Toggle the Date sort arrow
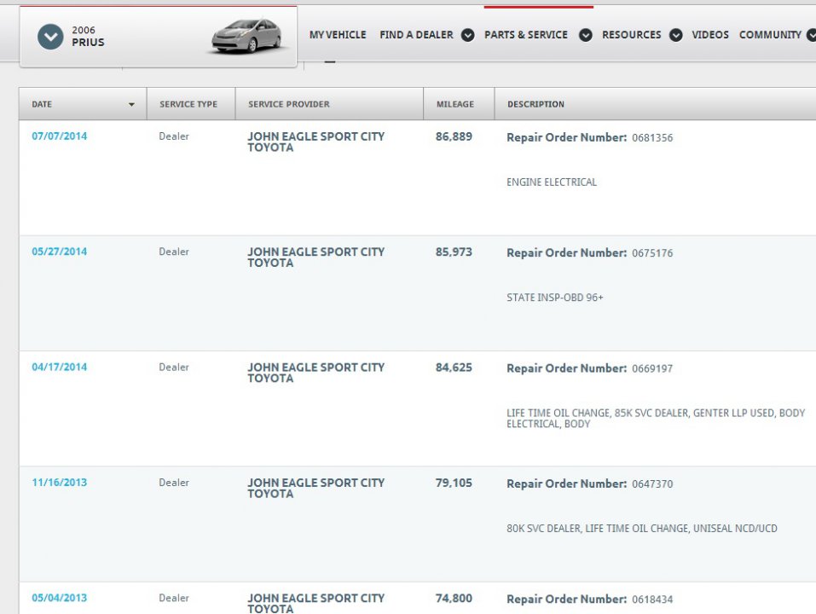 pos(131,105)
